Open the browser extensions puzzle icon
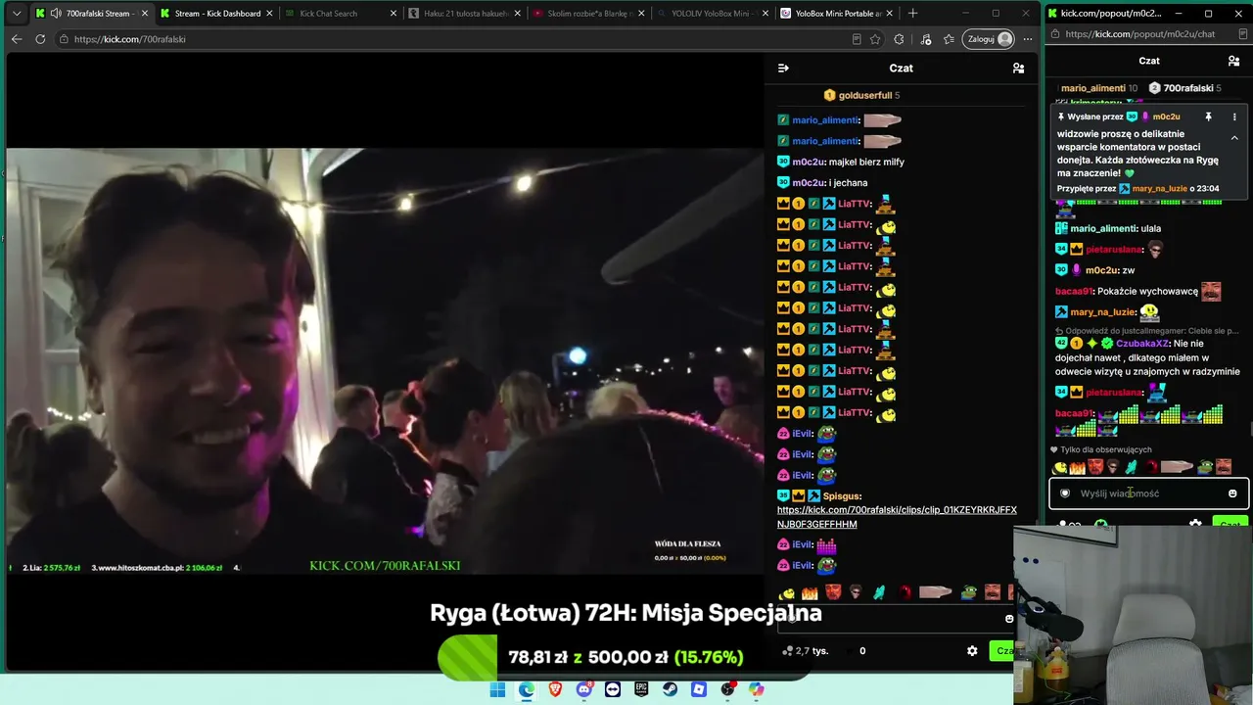Screen dimensions: 1253x705 (900, 39)
